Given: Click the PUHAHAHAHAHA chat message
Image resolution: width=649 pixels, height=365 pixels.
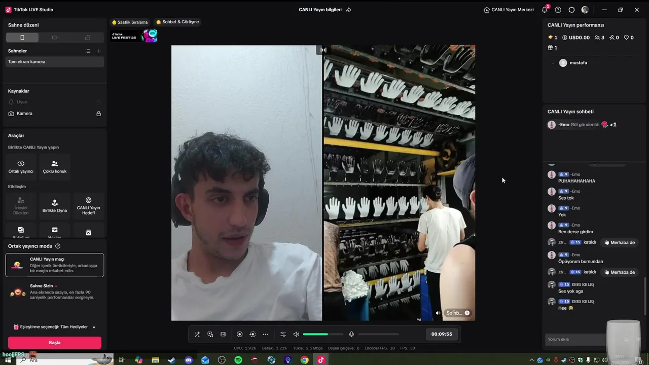Looking at the screenshot, I should (576, 181).
